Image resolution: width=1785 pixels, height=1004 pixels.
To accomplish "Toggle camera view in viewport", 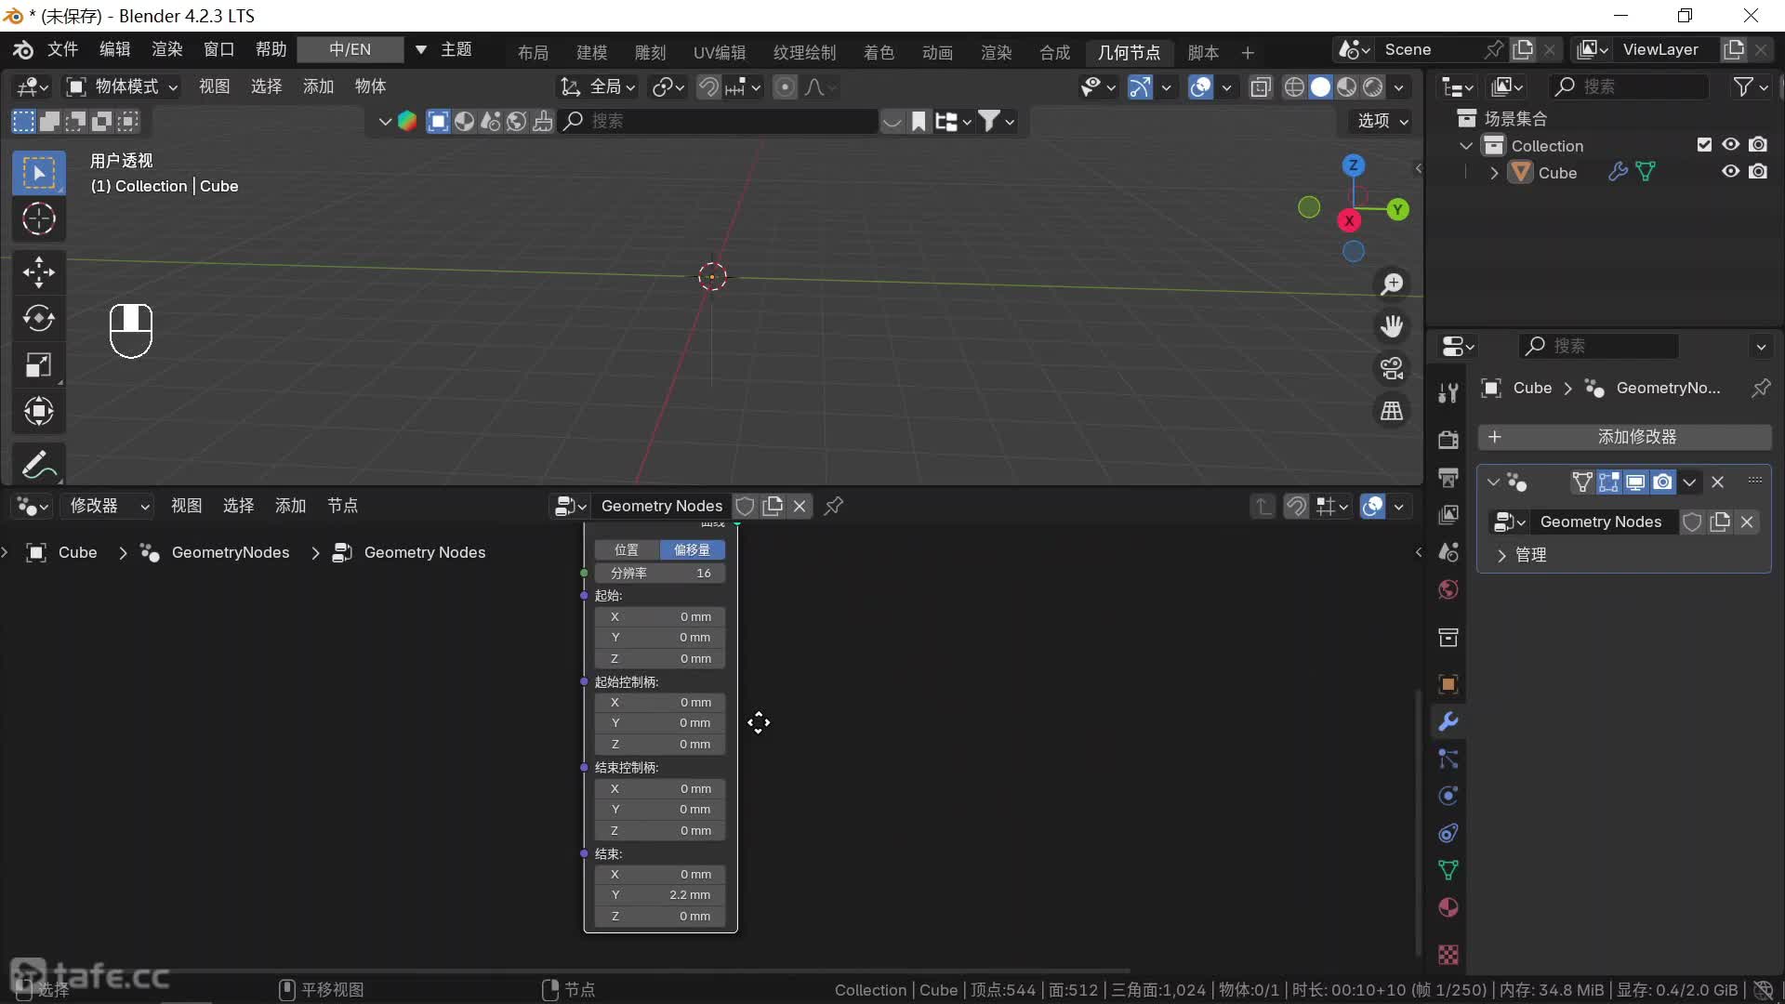I will pos(1392,369).
